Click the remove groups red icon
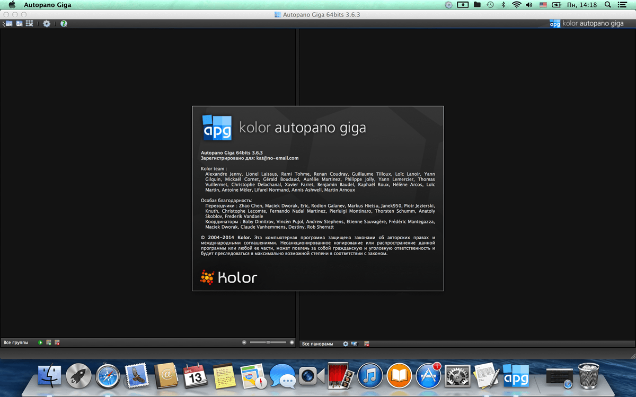Screen dimensions: 636x397 pyautogui.click(x=57, y=342)
